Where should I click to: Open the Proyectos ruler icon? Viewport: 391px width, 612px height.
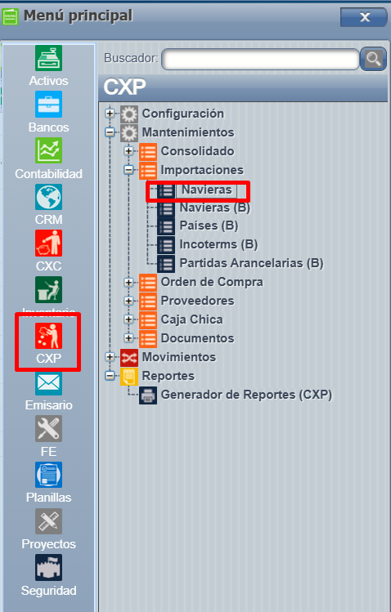tap(48, 521)
